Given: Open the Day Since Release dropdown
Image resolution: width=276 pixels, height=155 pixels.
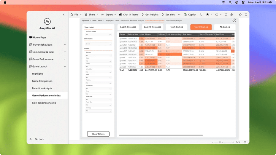Looking at the screenshot, I should 98,35.
